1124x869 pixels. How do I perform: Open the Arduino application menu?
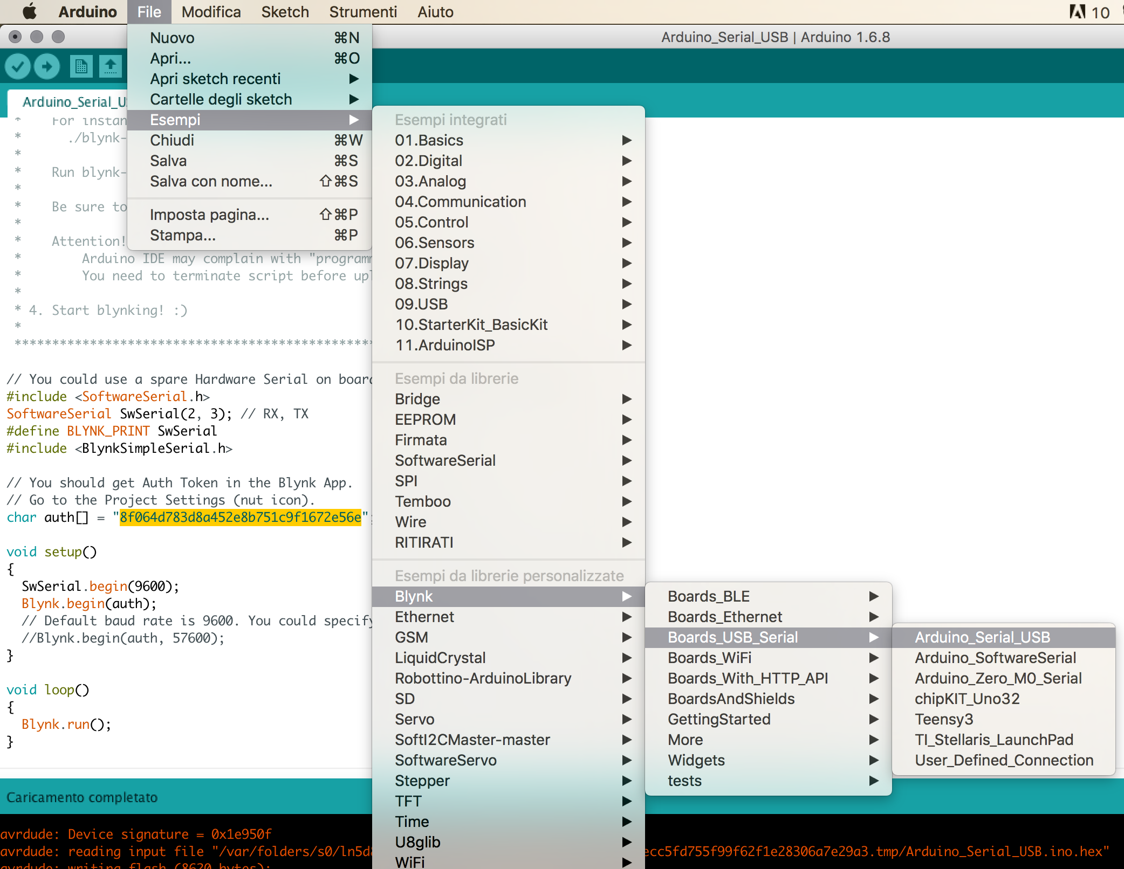(87, 12)
